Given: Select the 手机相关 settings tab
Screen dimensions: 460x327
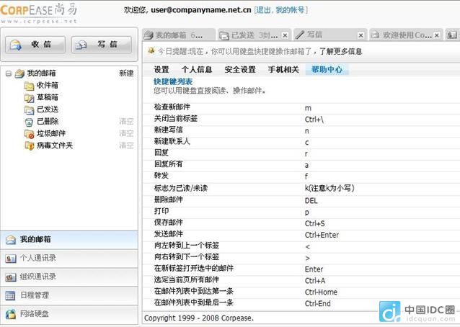Looking at the screenshot, I should point(283,70).
